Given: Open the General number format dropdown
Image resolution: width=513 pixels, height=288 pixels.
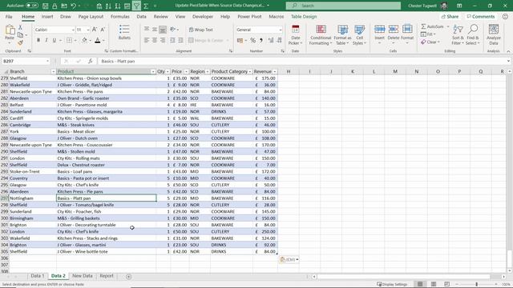Looking at the screenshot, I should coord(281,30).
